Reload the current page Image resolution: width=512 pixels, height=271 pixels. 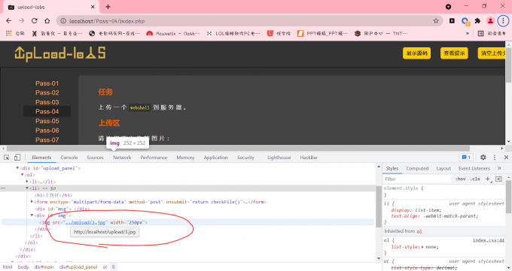coord(35,21)
